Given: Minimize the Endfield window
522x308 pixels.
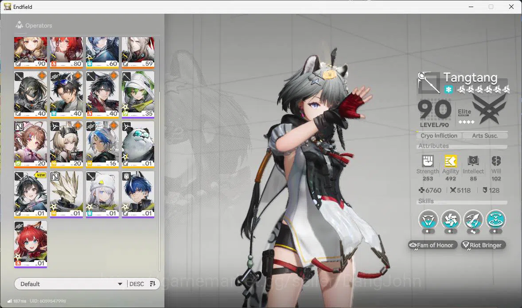Looking at the screenshot, I should click(x=471, y=7).
